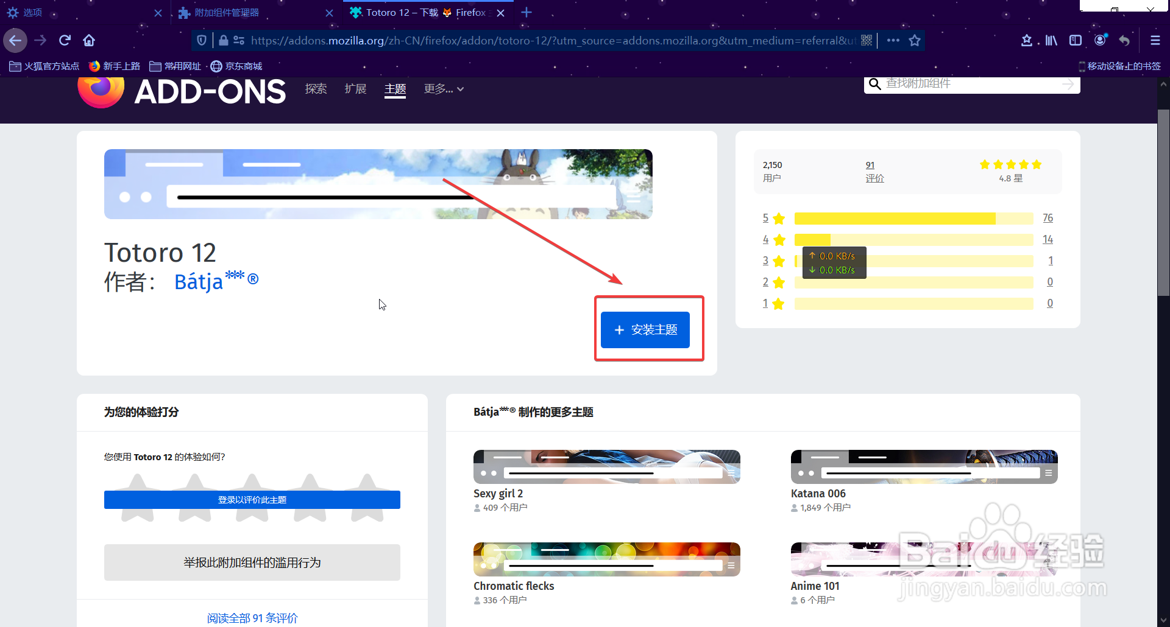Open page actions three-dot menu
Viewport: 1170px width, 627px height.
pyautogui.click(x=893, y=41)
